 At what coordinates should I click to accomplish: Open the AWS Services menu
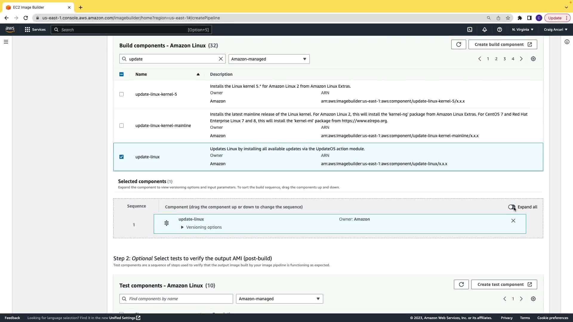(35, 30)
